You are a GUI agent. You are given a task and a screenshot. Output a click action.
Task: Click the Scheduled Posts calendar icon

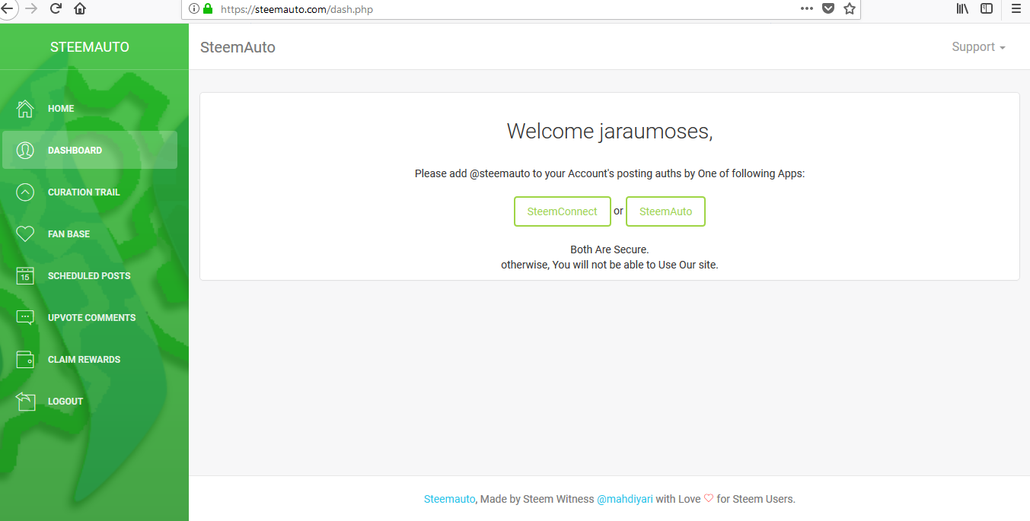tap(25, 276)
